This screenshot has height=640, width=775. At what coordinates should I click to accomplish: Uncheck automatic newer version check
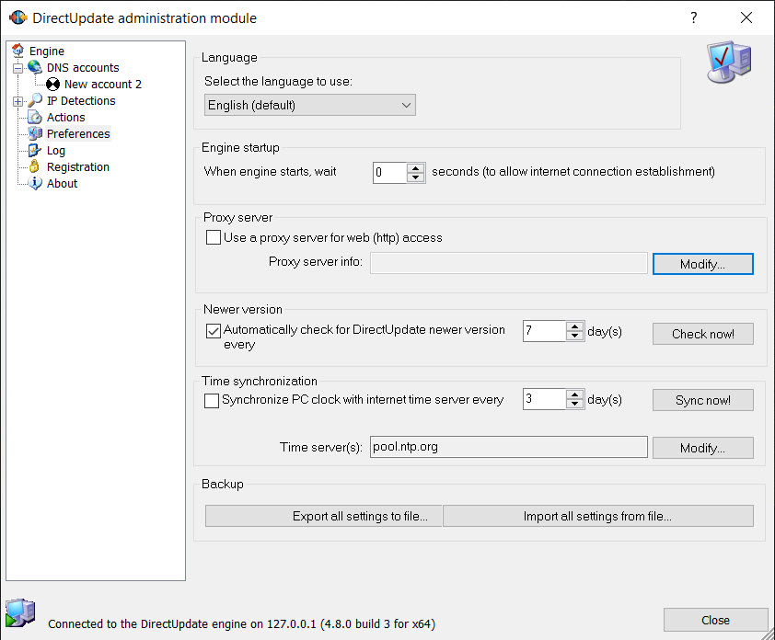[x=214, y=331]
